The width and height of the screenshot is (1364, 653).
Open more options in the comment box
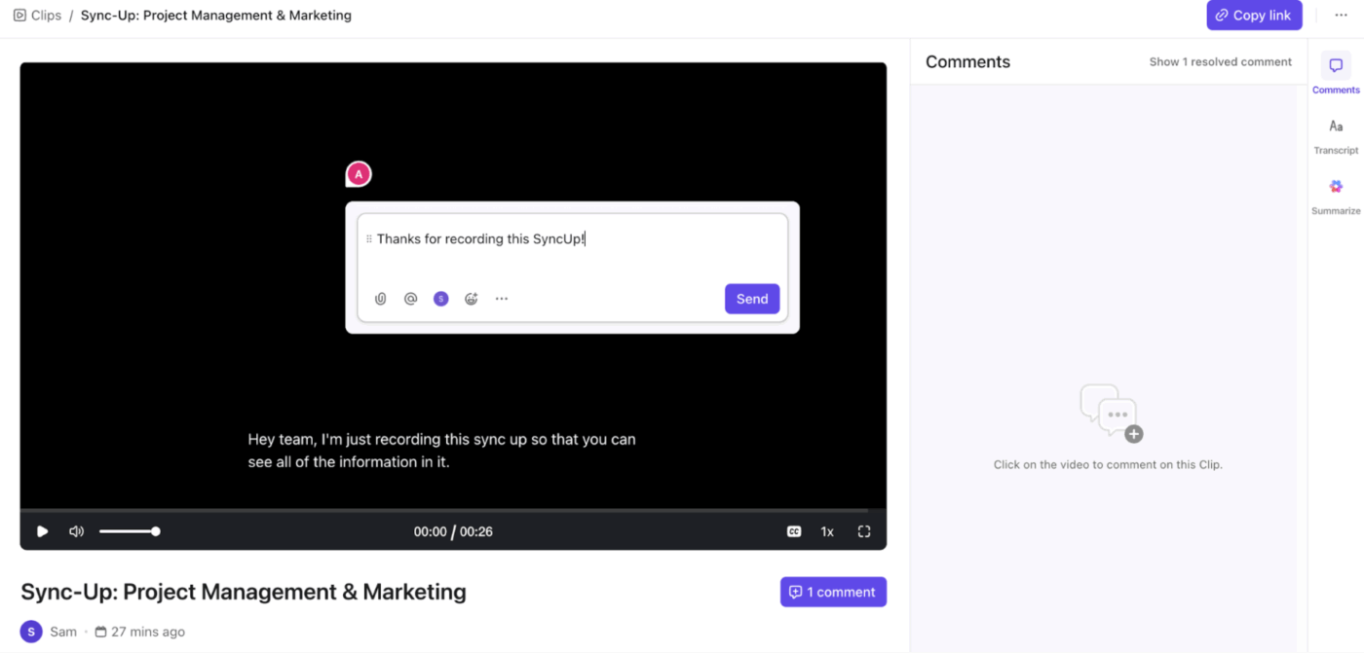(501, 299)
